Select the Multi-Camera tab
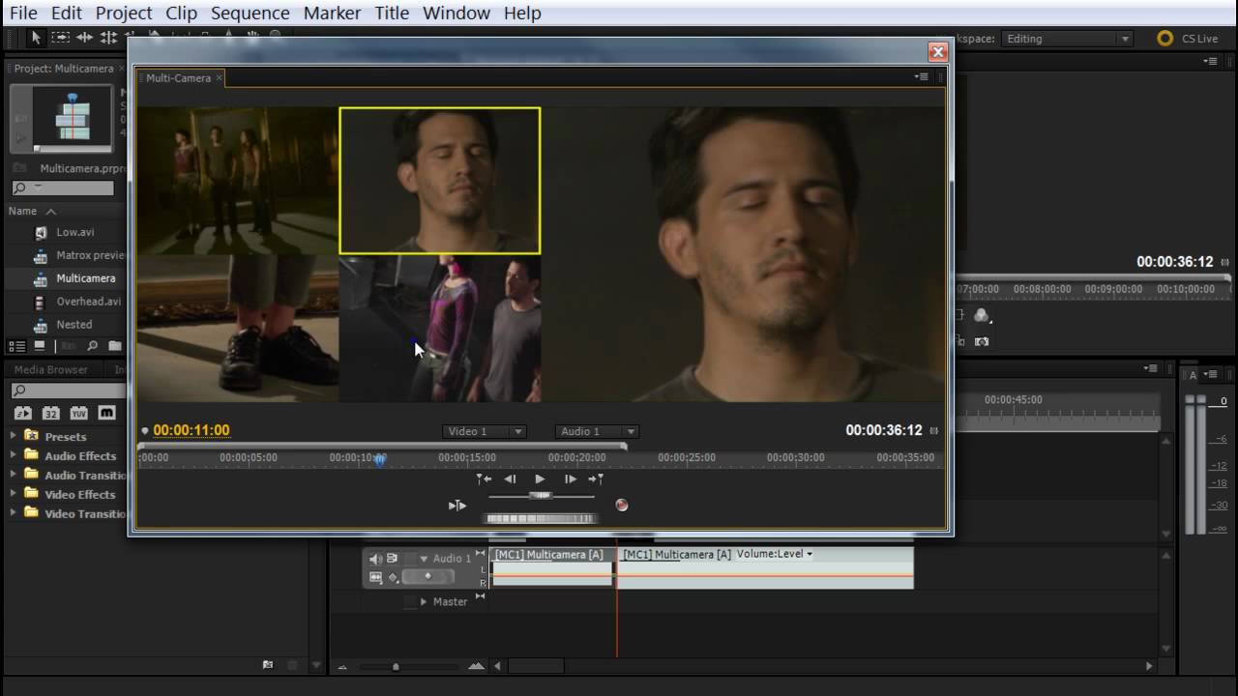 [x=178, y=77]
